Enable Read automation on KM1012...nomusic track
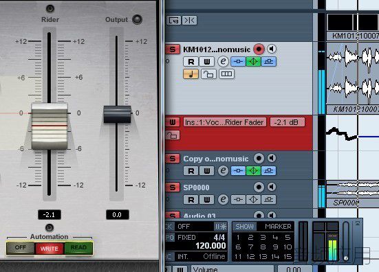Viewport: 379px width, 272px height. coord(191,62)
